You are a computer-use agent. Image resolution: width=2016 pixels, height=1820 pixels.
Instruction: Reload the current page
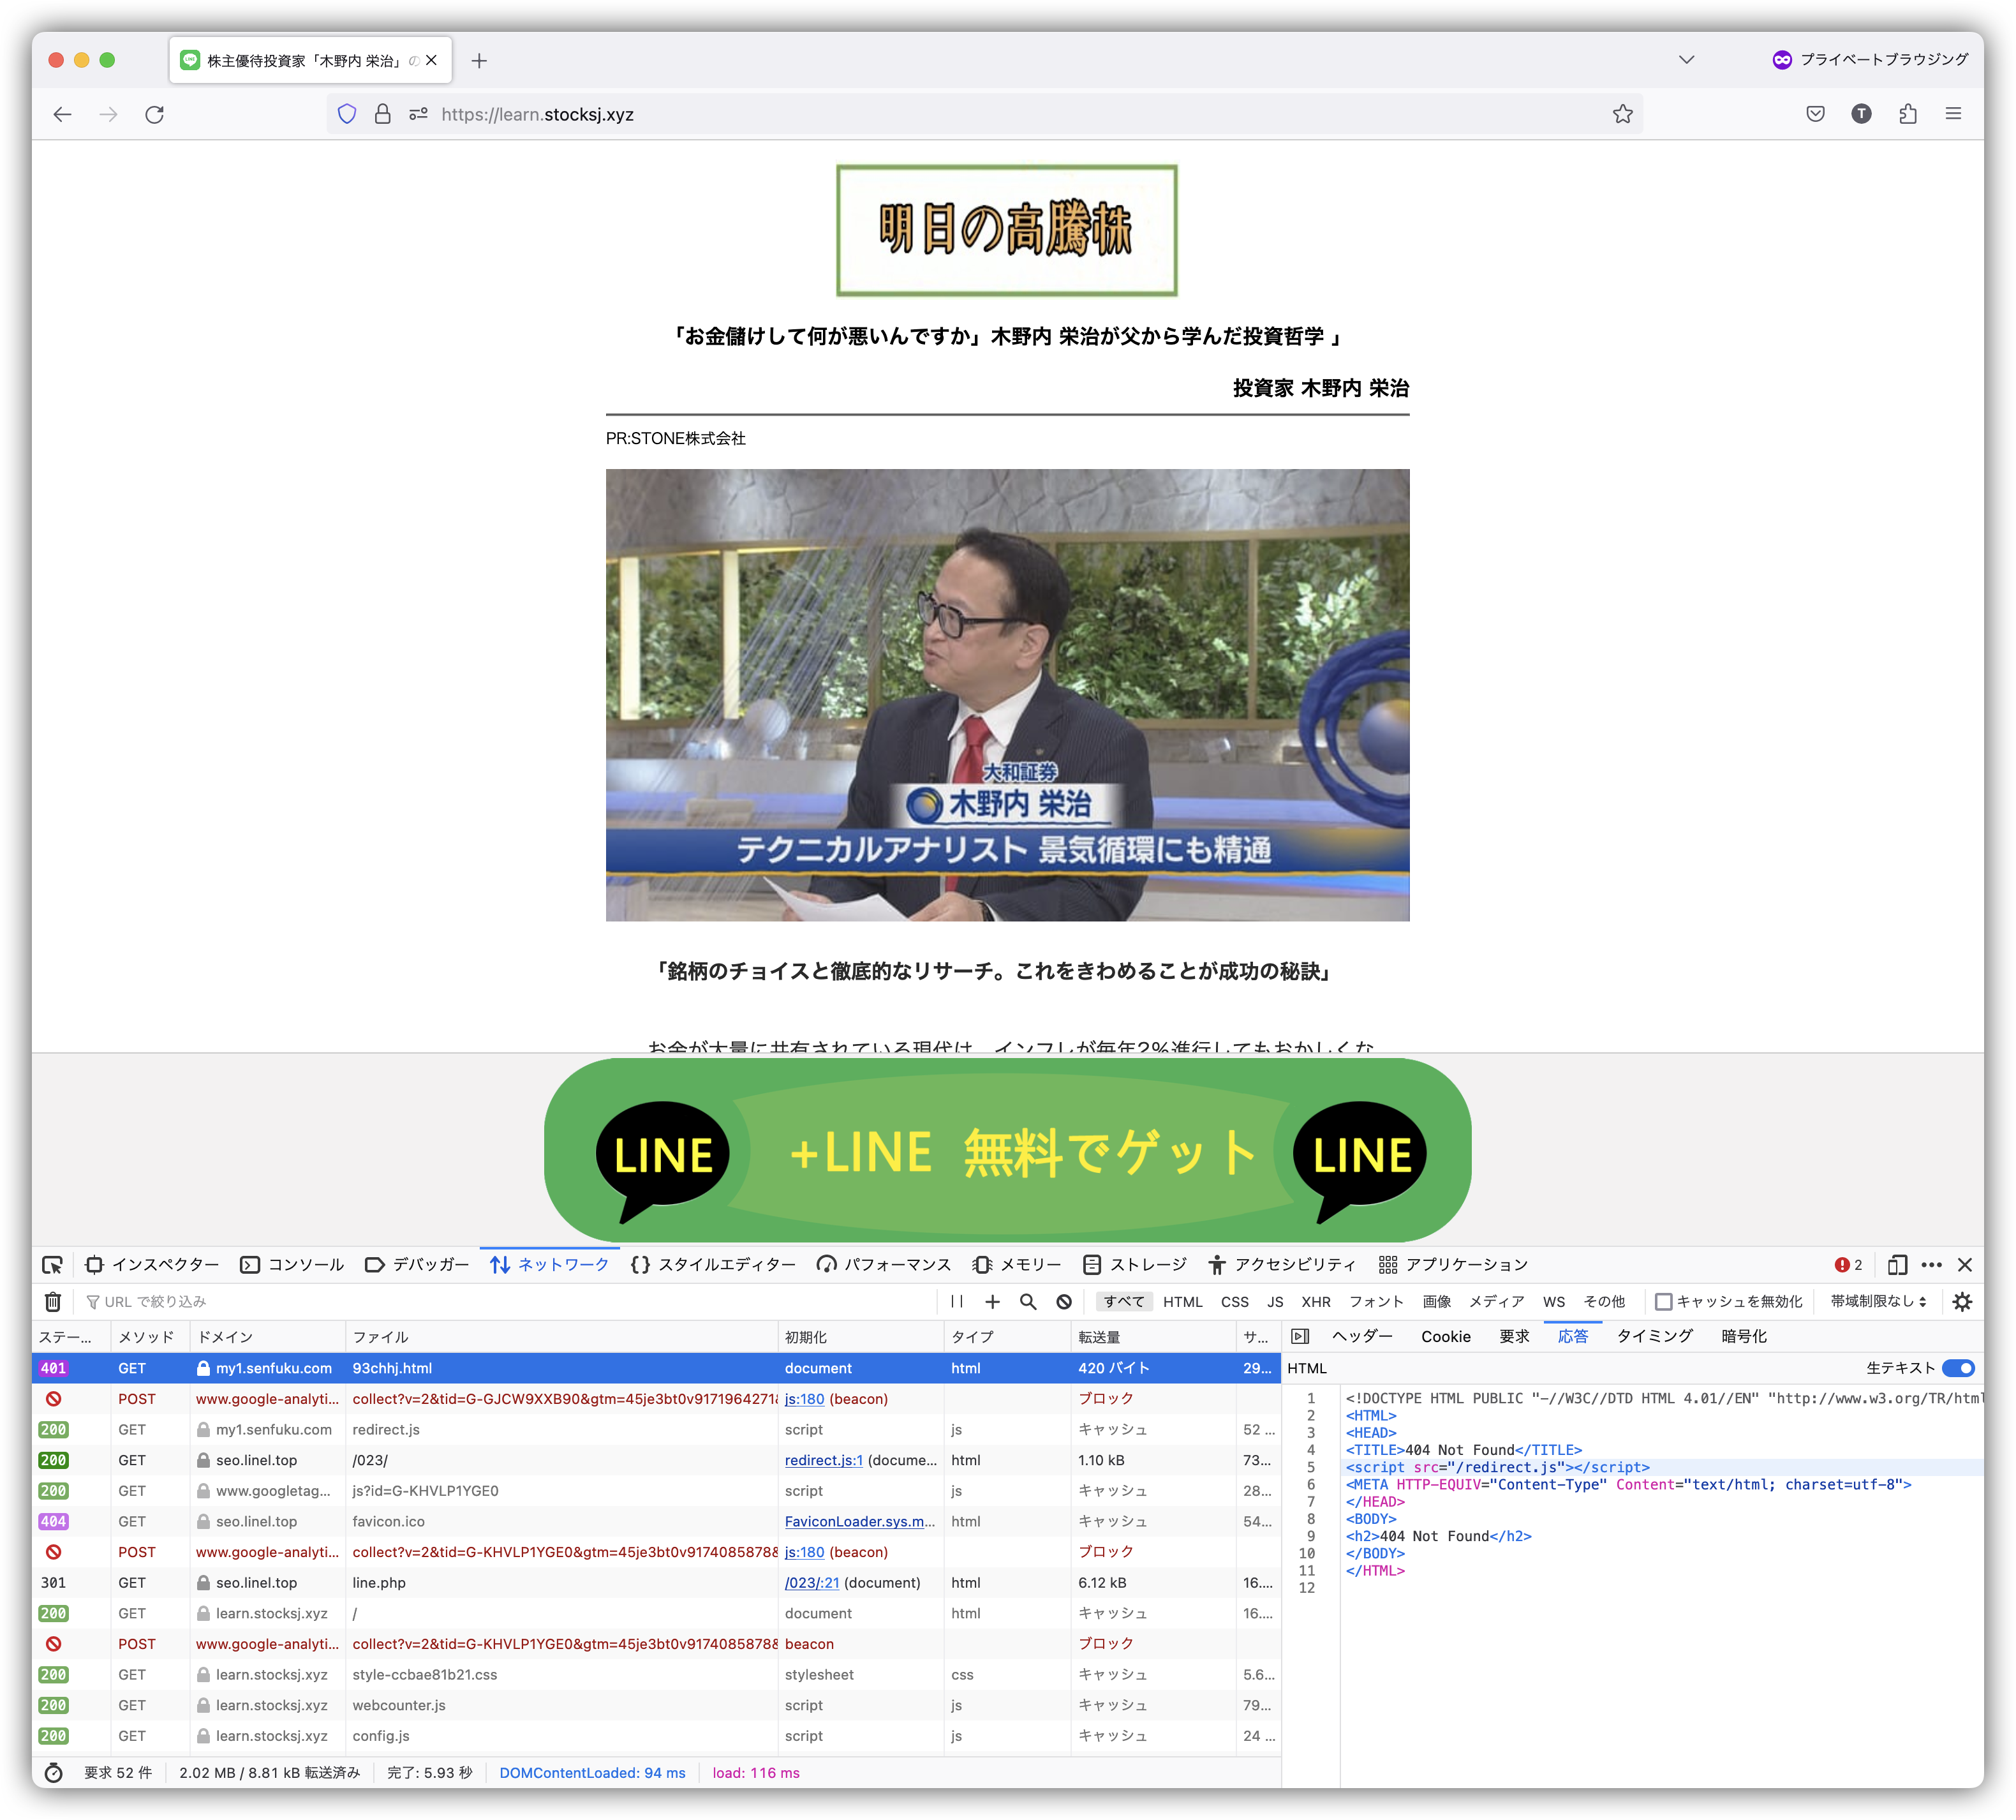[156, 114]
